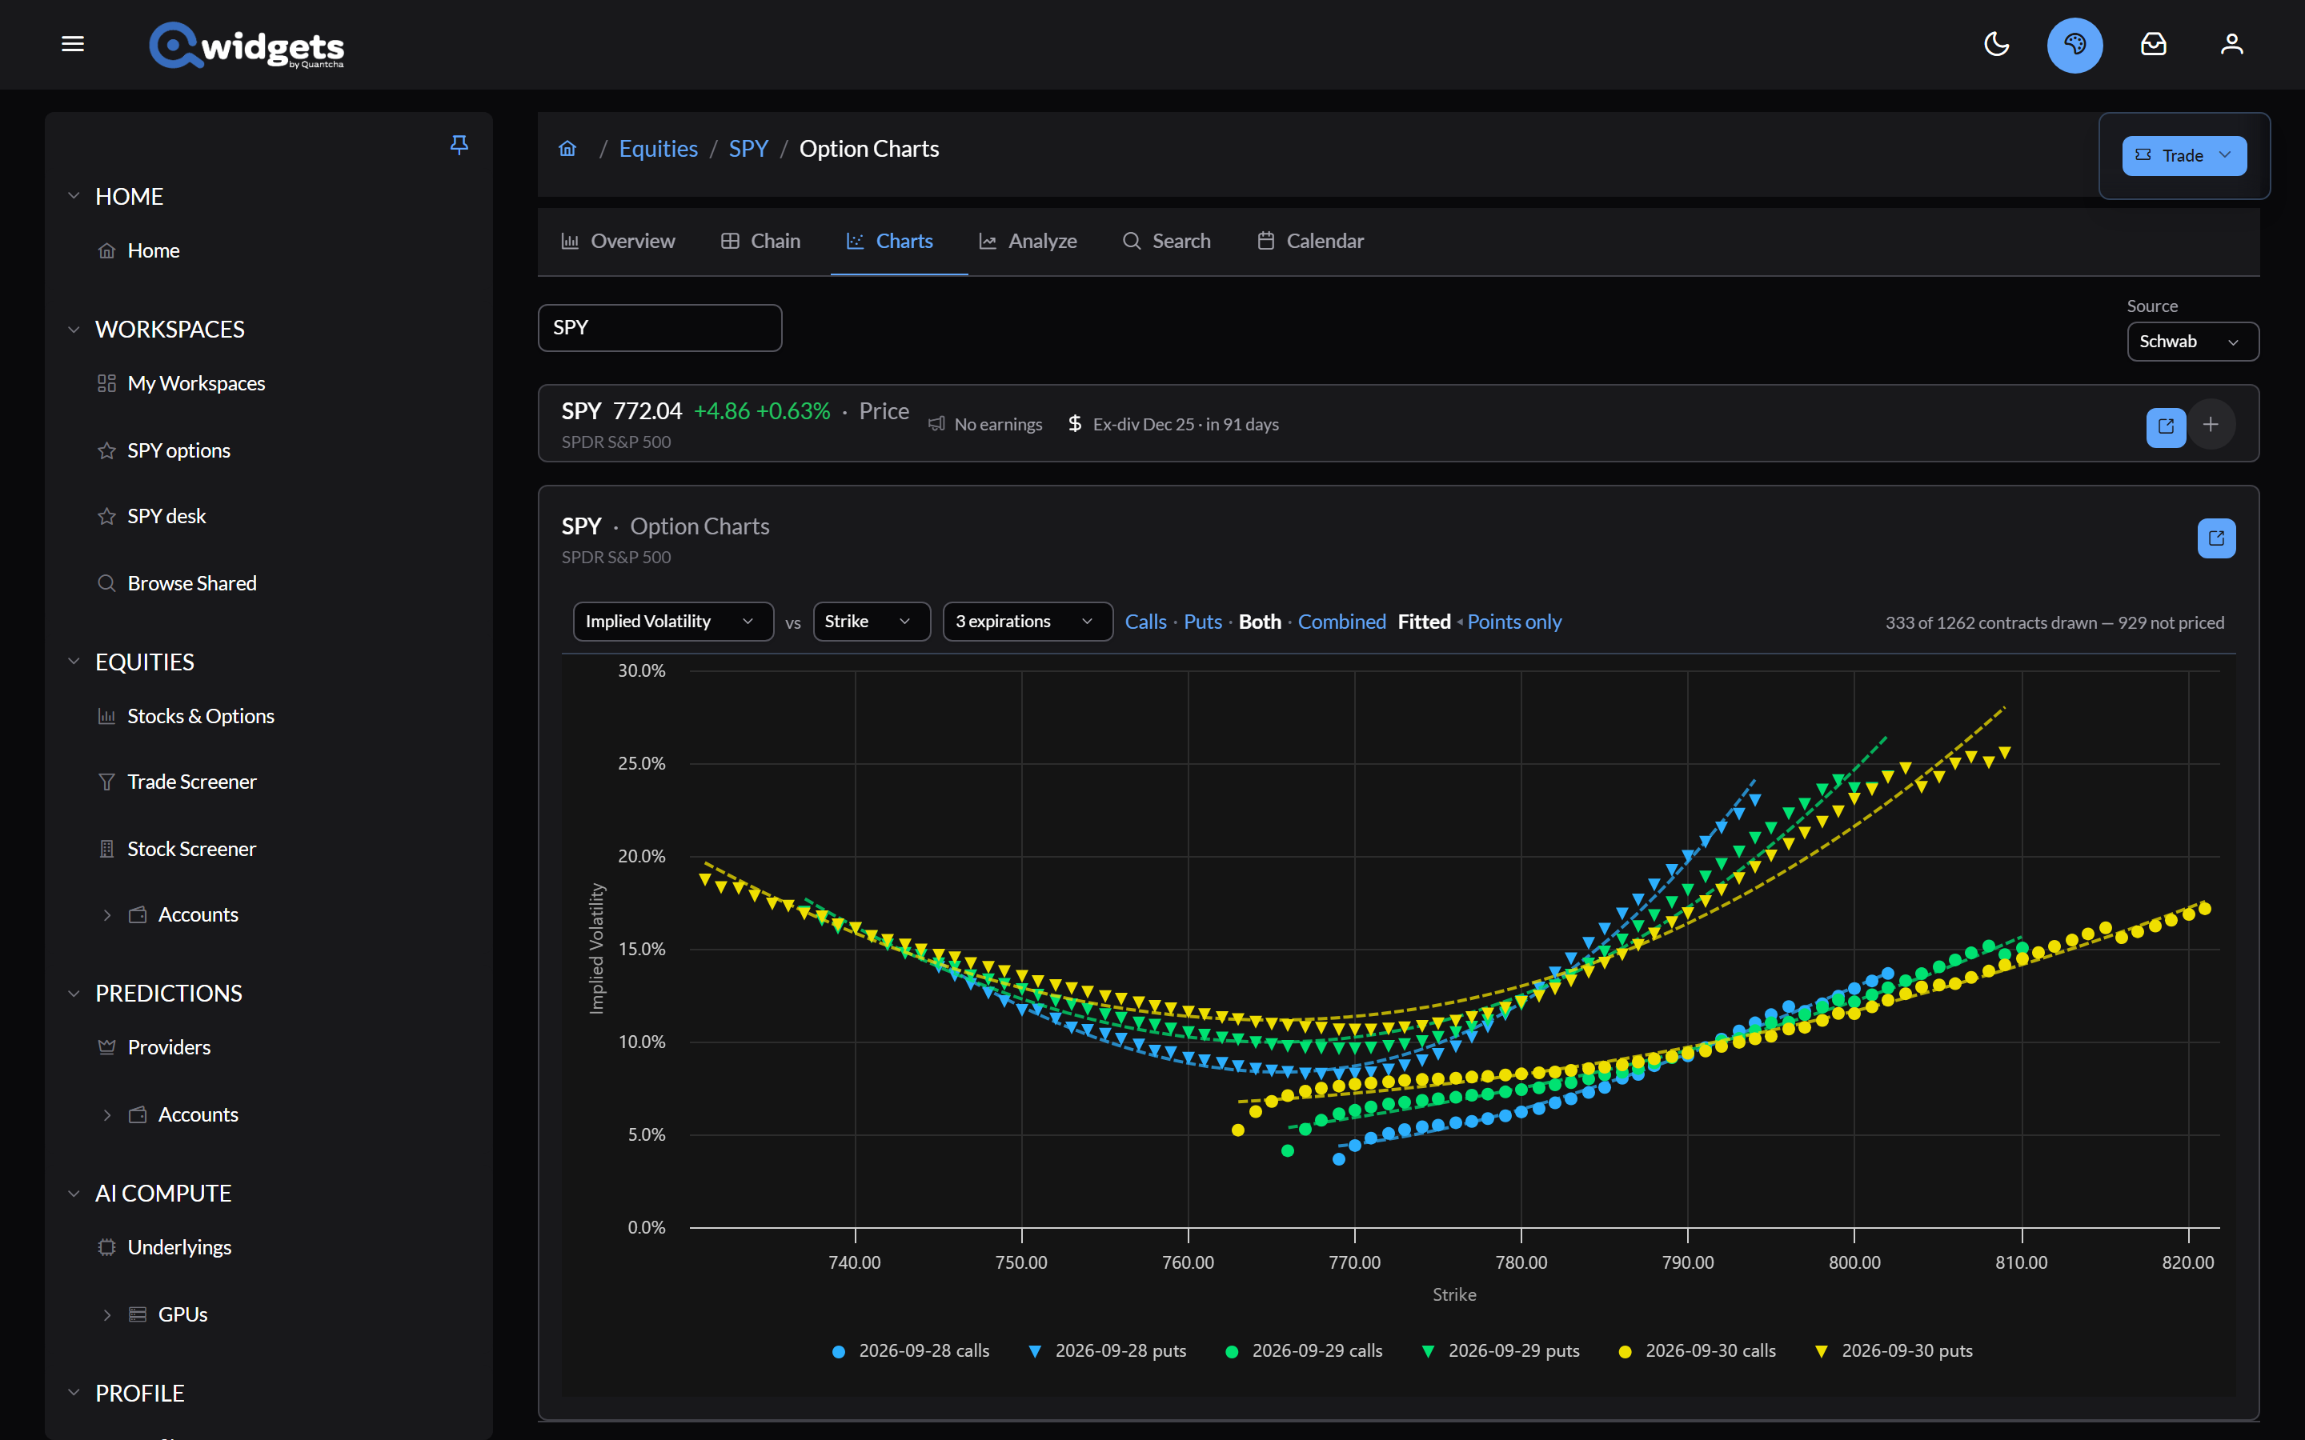2305x1440 pixels.
Task: Select the Puts filter option
Action: click(1202, 622)
